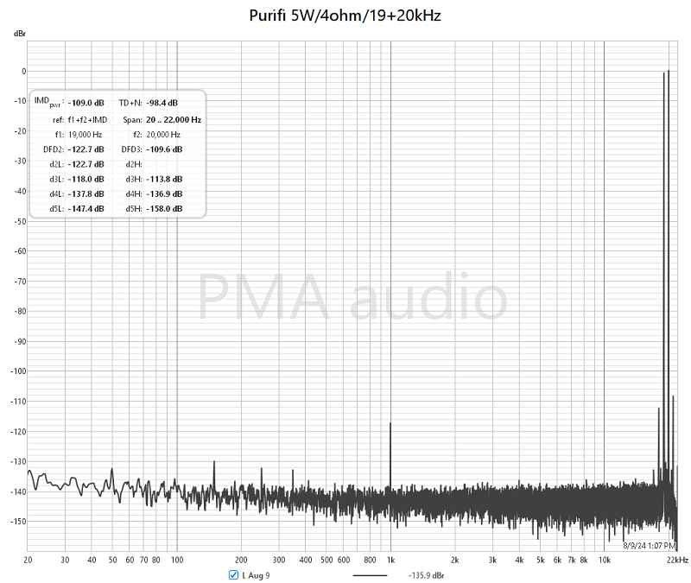Click the d3L -118.0 dB value
691x583 pixels.
coord(86,179)
